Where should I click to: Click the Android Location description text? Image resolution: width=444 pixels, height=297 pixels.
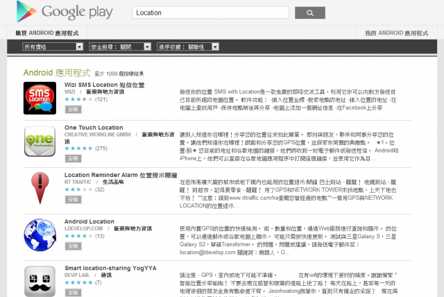(288, 240)
